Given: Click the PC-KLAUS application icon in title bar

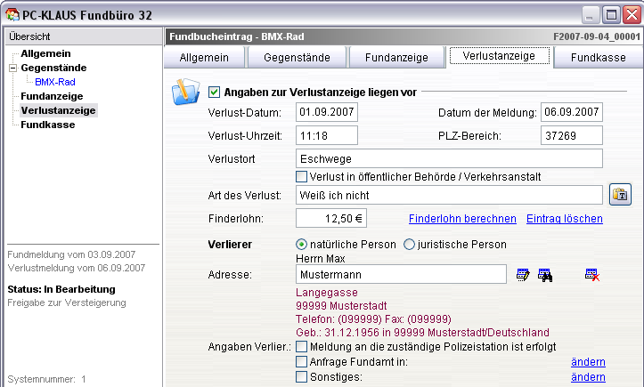Looking at the screenshot, I should tap(12, 13).
